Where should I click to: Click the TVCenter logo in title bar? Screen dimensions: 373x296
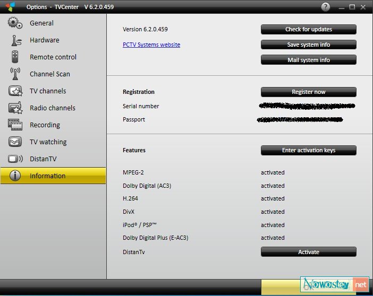10,7
